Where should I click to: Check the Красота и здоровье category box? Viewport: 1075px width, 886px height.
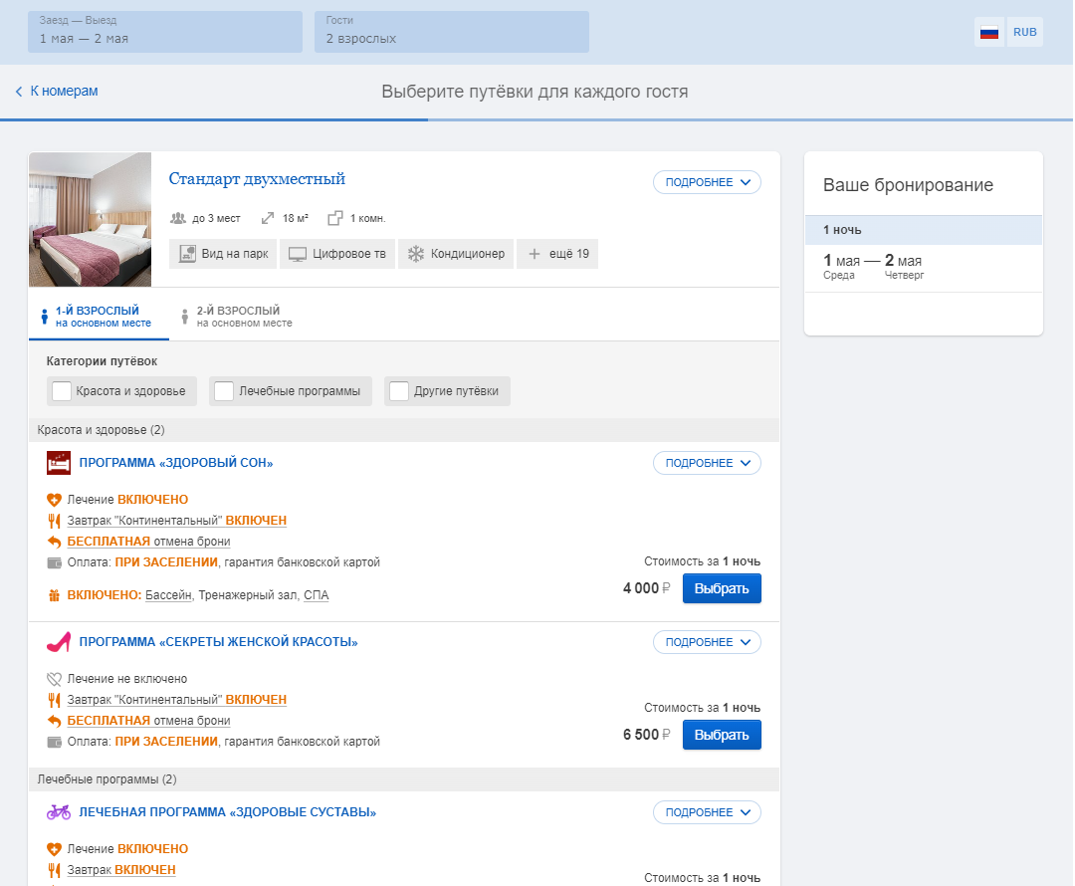click(62, 391)
